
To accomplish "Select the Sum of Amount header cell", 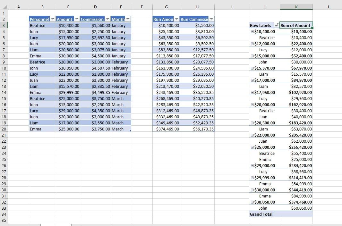I will pyautogui.click(x=296, y=25).
